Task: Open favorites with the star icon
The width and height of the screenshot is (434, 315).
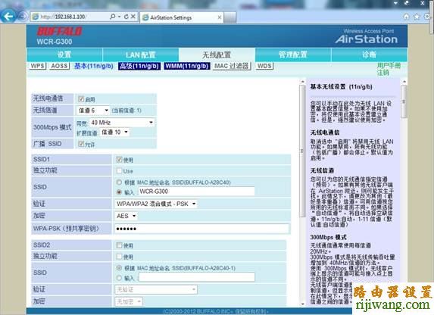Action: click(417, 17)
